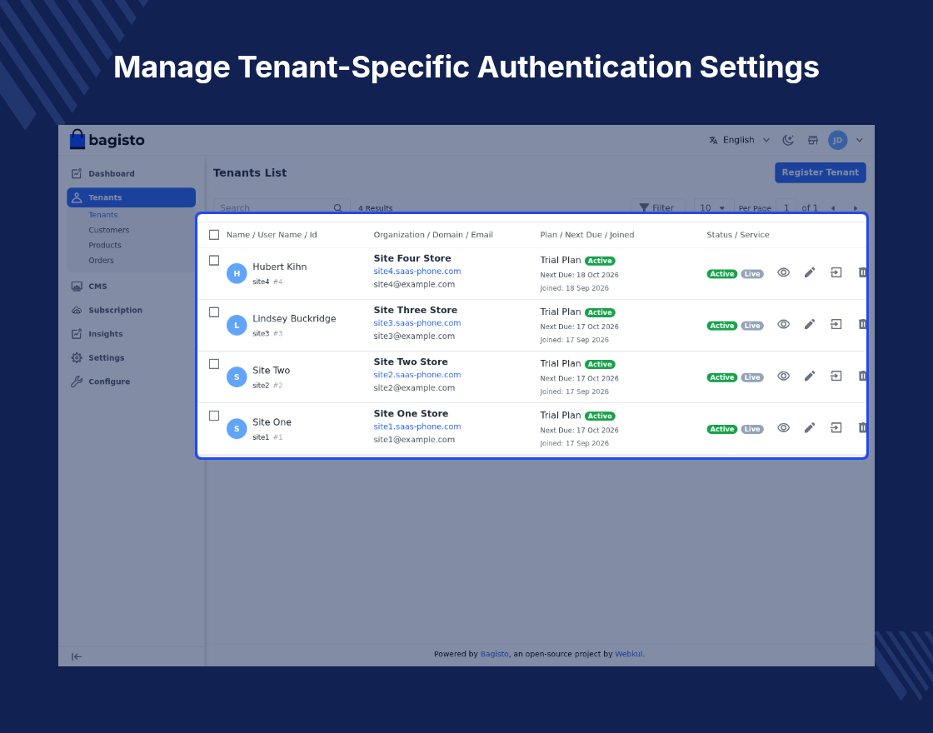Open the 10 per page dropdown
Viewport: 933px width, 733px height.
(x=713, y=207)
